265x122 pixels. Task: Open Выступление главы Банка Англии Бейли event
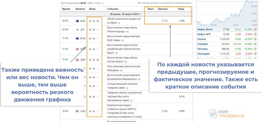122,60
